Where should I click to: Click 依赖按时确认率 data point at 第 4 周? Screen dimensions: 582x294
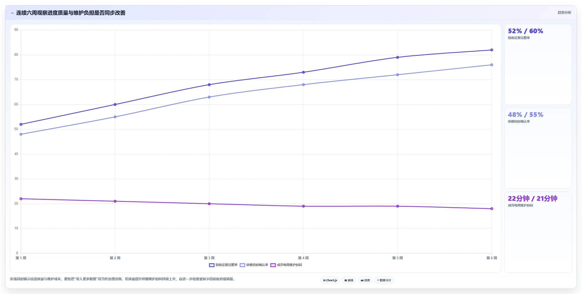[303, 85]
